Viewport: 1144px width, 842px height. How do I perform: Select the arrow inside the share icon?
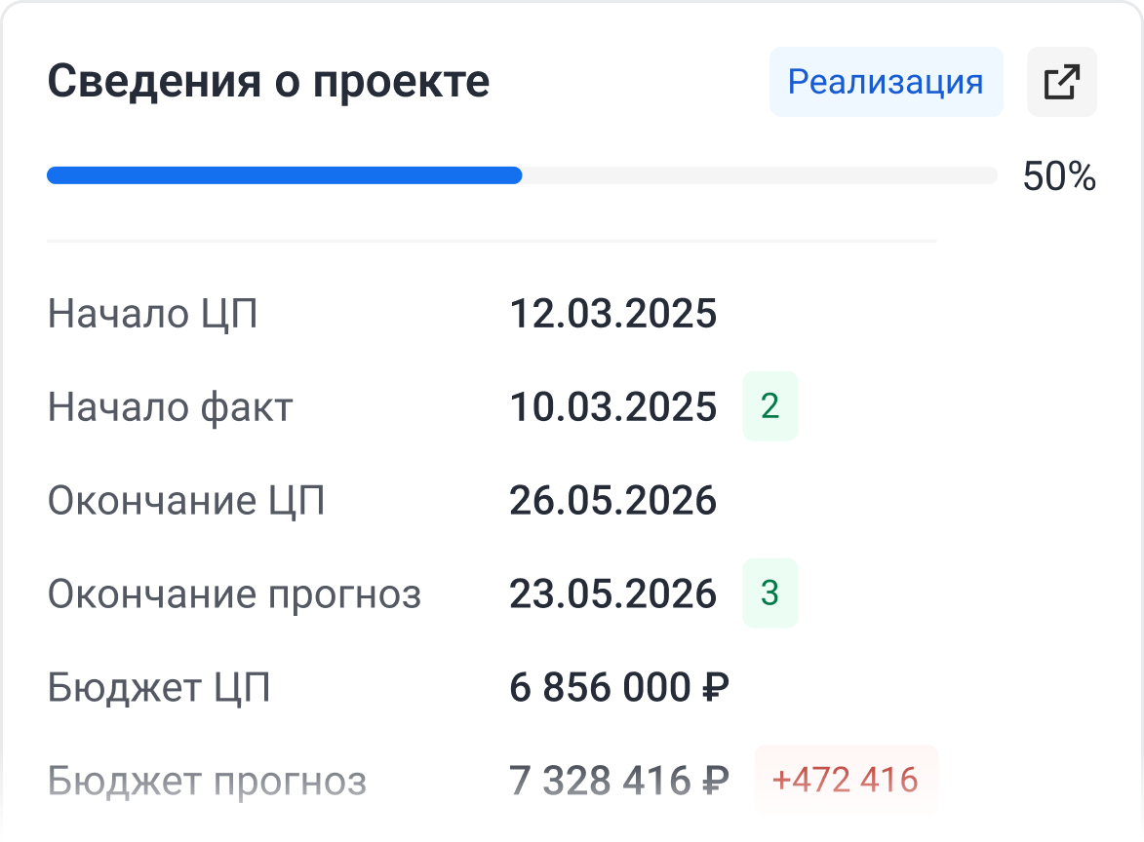click(x=1067, y=76)
